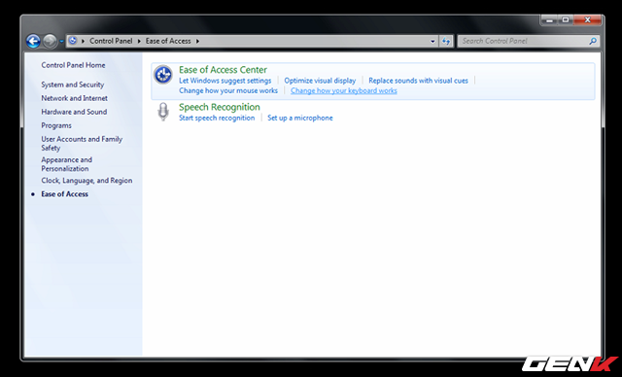Image resolution: width=622 pixels, height=377 pixels.
Task: Click the Forward navigation arrow button
Action: [50, 41]
